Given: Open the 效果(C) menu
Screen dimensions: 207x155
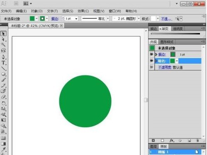Looking at the screenshot, I should 83,11.
